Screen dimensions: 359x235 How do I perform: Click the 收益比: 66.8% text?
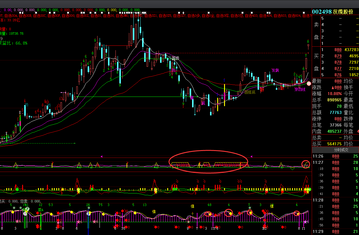point(13,43)
